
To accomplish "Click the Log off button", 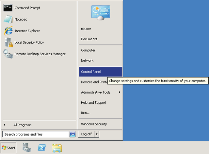I will [x=86, y=134].
